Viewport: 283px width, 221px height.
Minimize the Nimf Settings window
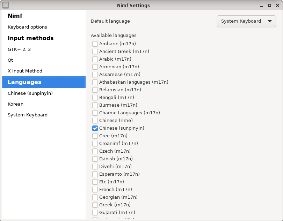click(261, 6)
